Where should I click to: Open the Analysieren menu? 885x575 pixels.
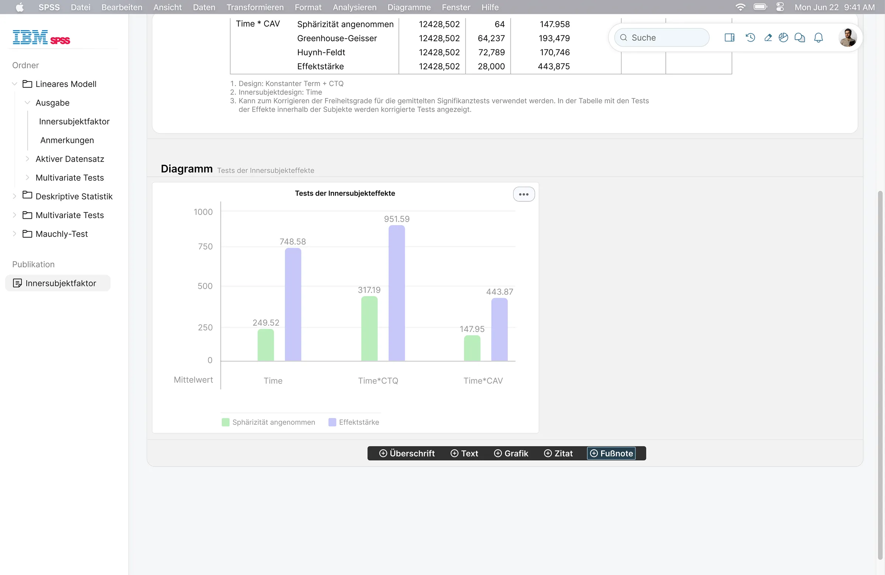click(354, 7)
